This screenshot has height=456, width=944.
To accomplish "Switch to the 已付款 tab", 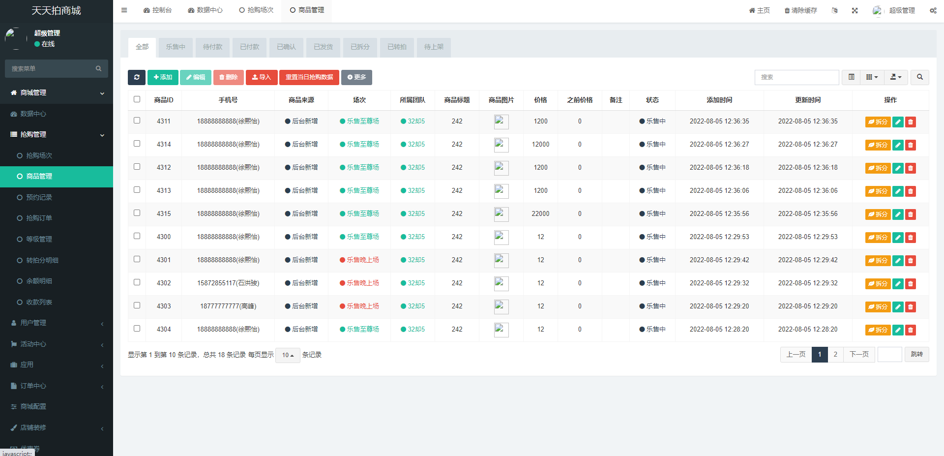I will (249, 47).
